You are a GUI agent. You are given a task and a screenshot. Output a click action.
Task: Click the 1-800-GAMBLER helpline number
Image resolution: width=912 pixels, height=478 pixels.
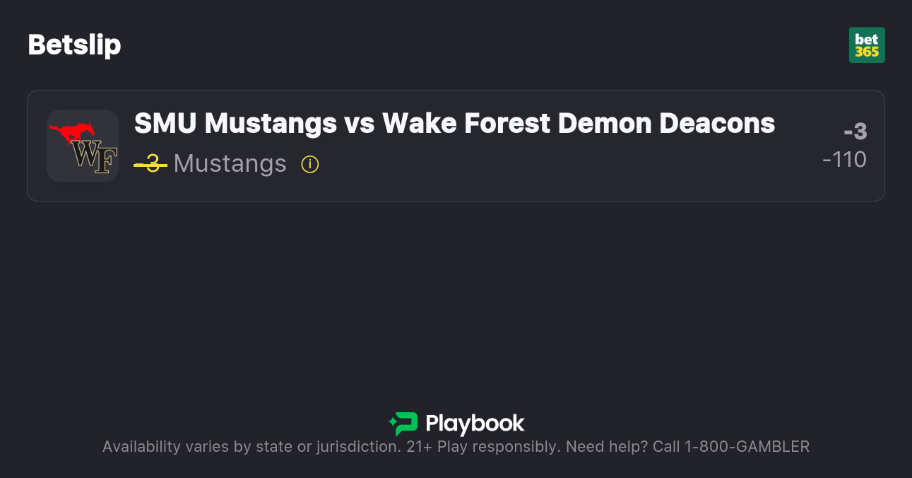tap(747, 447)
